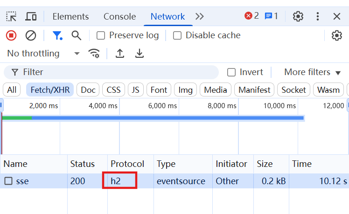Expand the More filters dropdown
349x214 pixels.
pos(312,72)
